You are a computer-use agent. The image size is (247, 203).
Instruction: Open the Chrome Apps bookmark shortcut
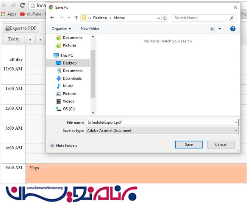click(x=8, y=14)
